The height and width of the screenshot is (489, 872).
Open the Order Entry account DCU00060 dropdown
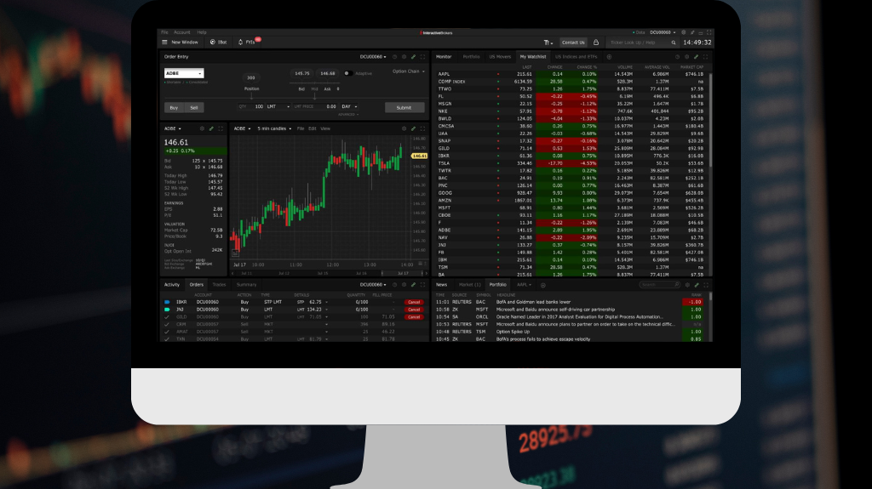tap(373, 57)
